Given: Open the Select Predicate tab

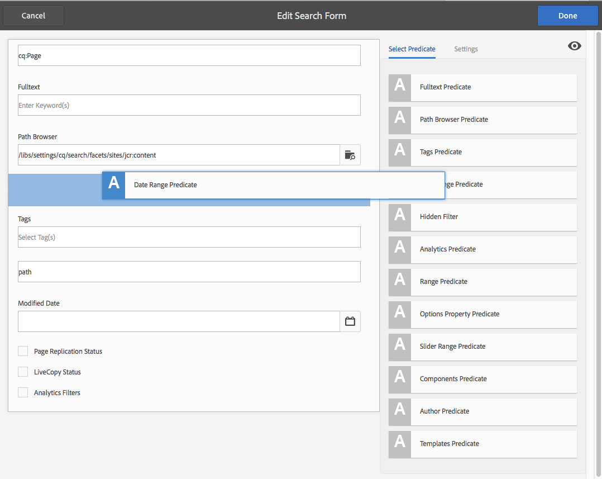Looking at the screenshot, I should tap(412, 49).
